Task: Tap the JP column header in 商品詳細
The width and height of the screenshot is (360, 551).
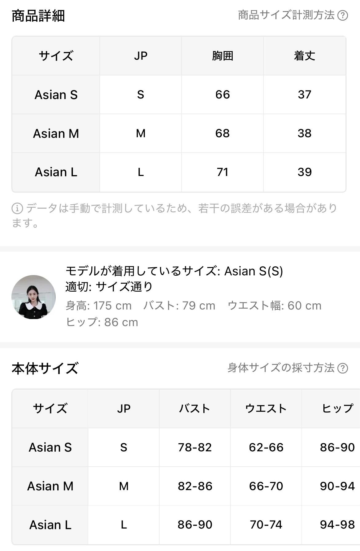Action: click(x=141, y=56)
